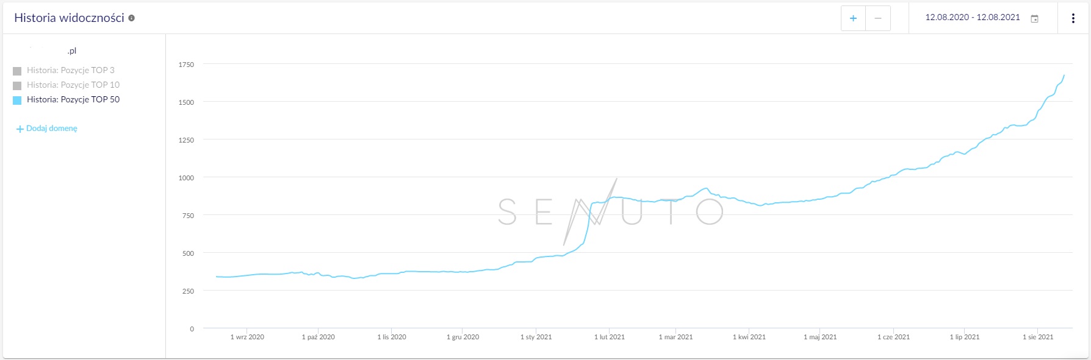Open the three-dot options menu

pyautogui.click(x=1073, y=18)
